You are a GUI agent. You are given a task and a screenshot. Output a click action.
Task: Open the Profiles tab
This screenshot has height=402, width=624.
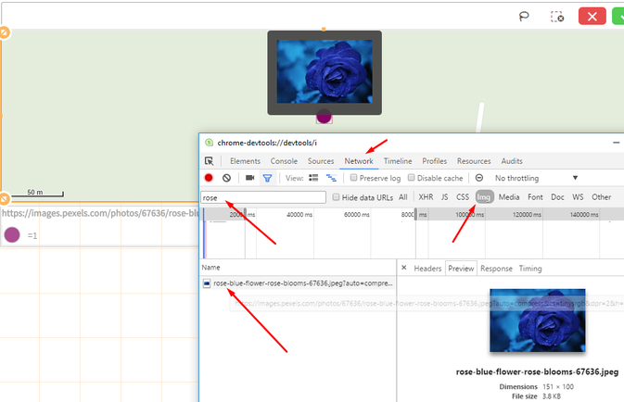click(x=435, y=161)
